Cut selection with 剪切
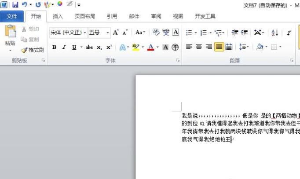 (x=30, y=29)
